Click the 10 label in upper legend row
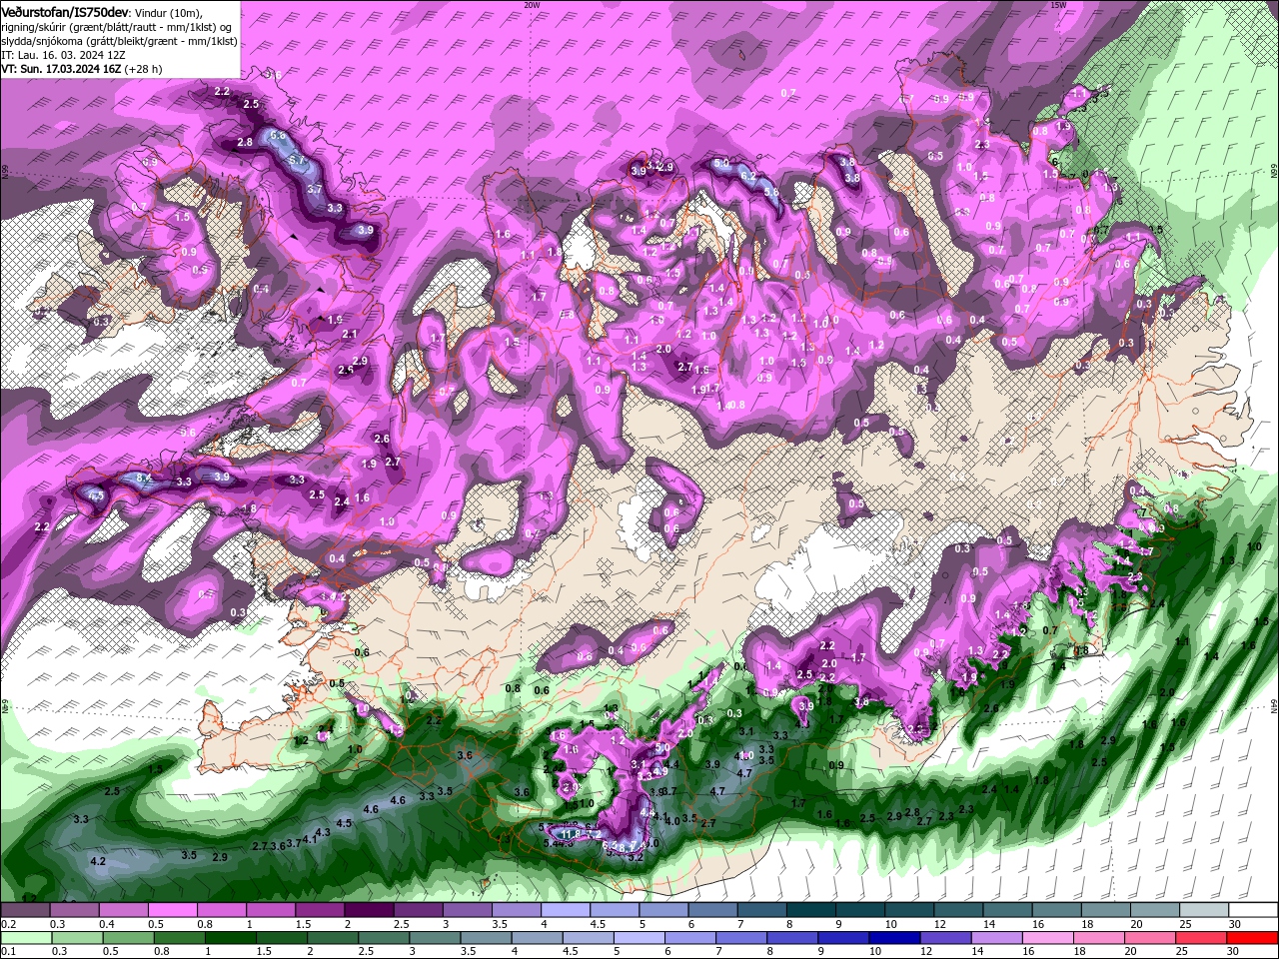The width and height of the screenshot is (1279, 959). (x=890, y=923)
